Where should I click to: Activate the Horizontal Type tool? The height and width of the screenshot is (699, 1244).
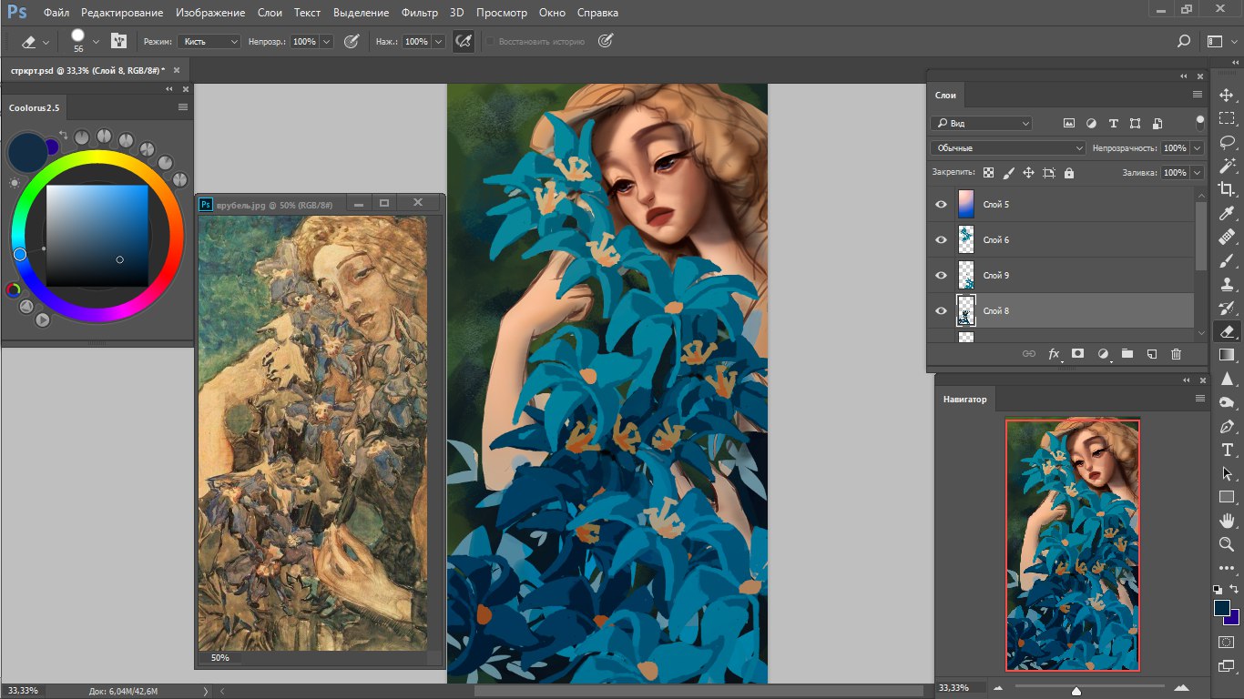pos(1227,450)
